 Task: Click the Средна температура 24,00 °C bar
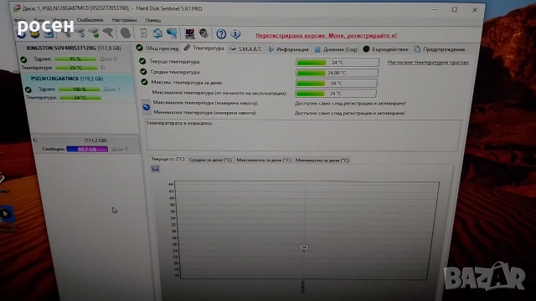click(x=337, y=73)
